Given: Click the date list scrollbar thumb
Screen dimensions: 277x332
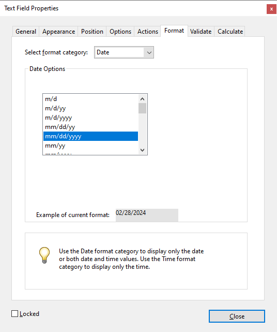Looking at the screenshot, I should click(143, 108).
